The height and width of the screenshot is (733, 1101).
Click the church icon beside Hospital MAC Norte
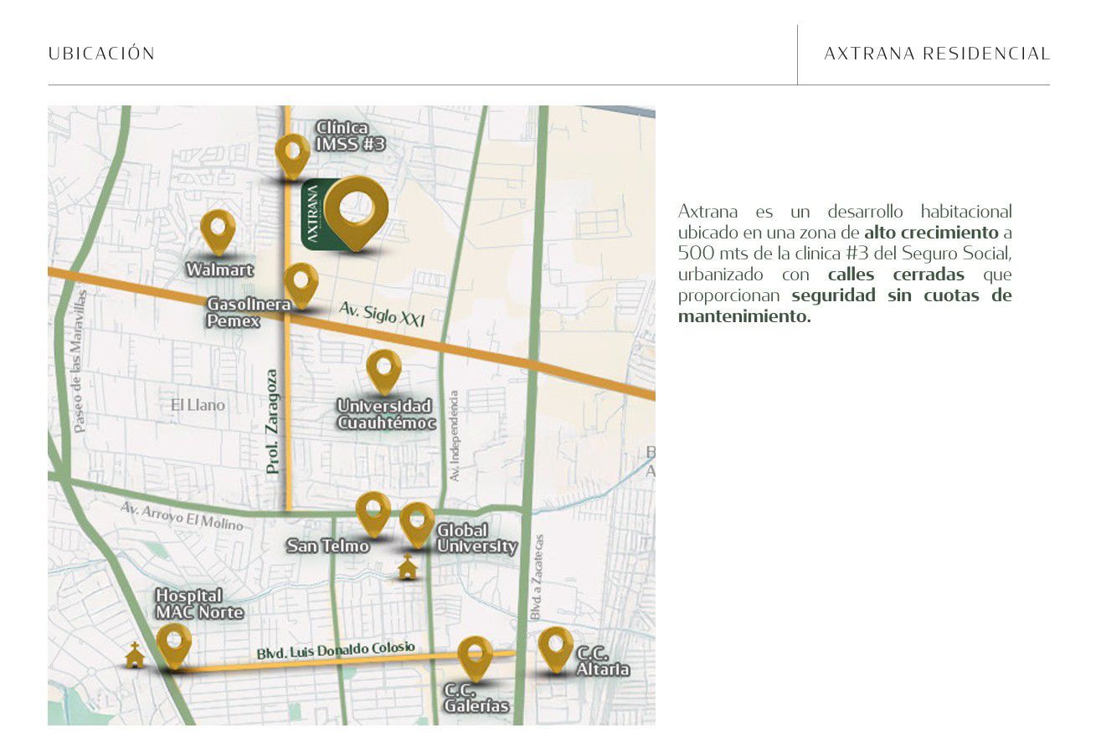pos(135,655)
